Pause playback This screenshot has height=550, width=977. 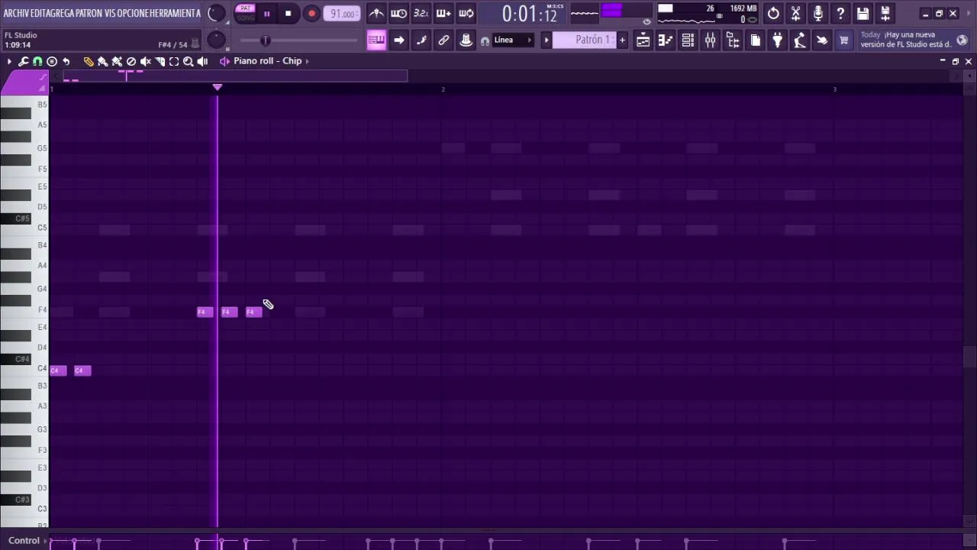point(266,13)
